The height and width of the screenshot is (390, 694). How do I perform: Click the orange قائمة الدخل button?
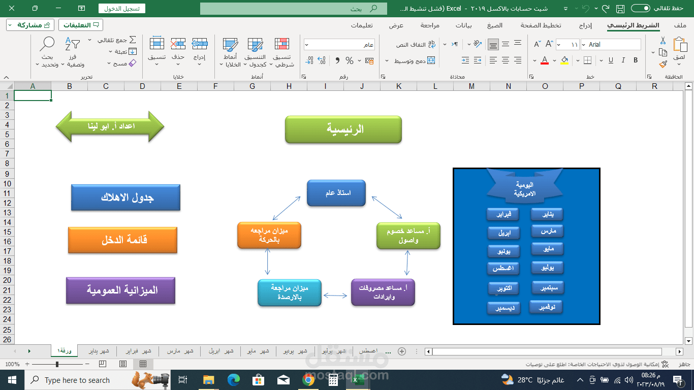pos(122,240)
